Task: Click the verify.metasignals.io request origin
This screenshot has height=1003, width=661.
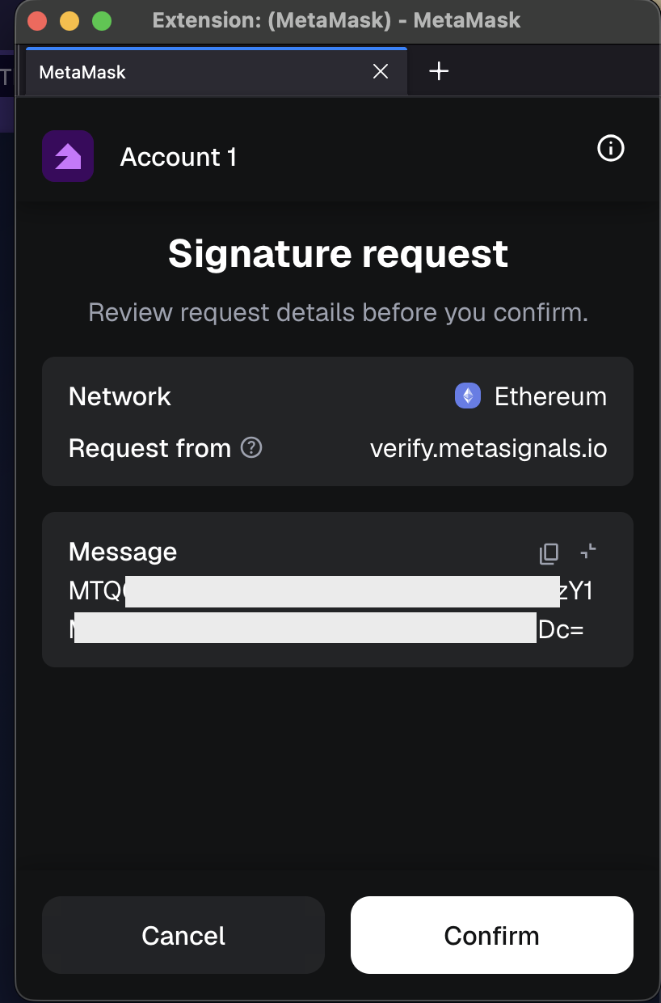Action: coord(488,448)
